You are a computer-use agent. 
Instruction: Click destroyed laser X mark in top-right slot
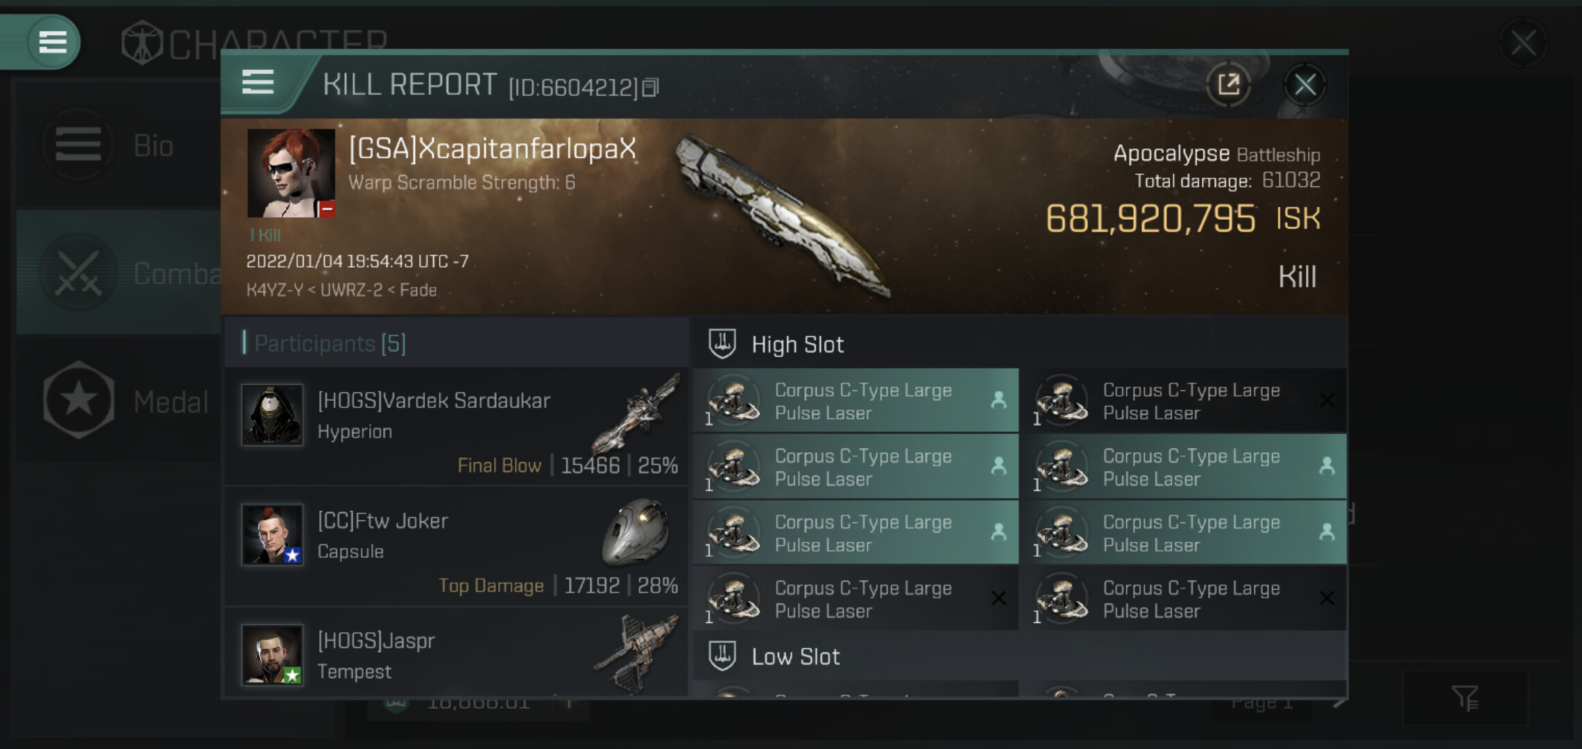click(x=1327, y=401)
